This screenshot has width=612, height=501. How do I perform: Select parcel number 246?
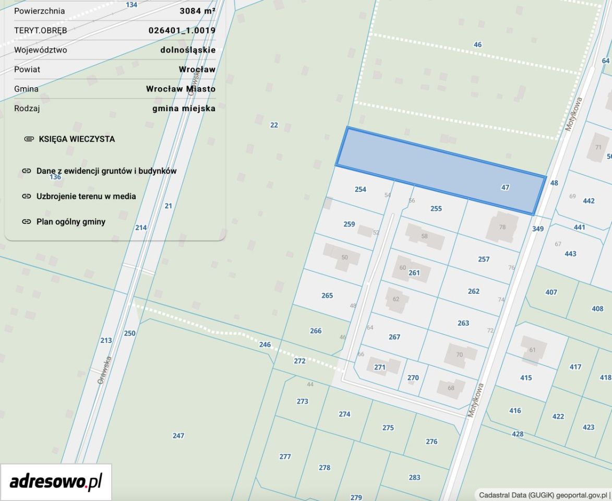pos(265,344)
